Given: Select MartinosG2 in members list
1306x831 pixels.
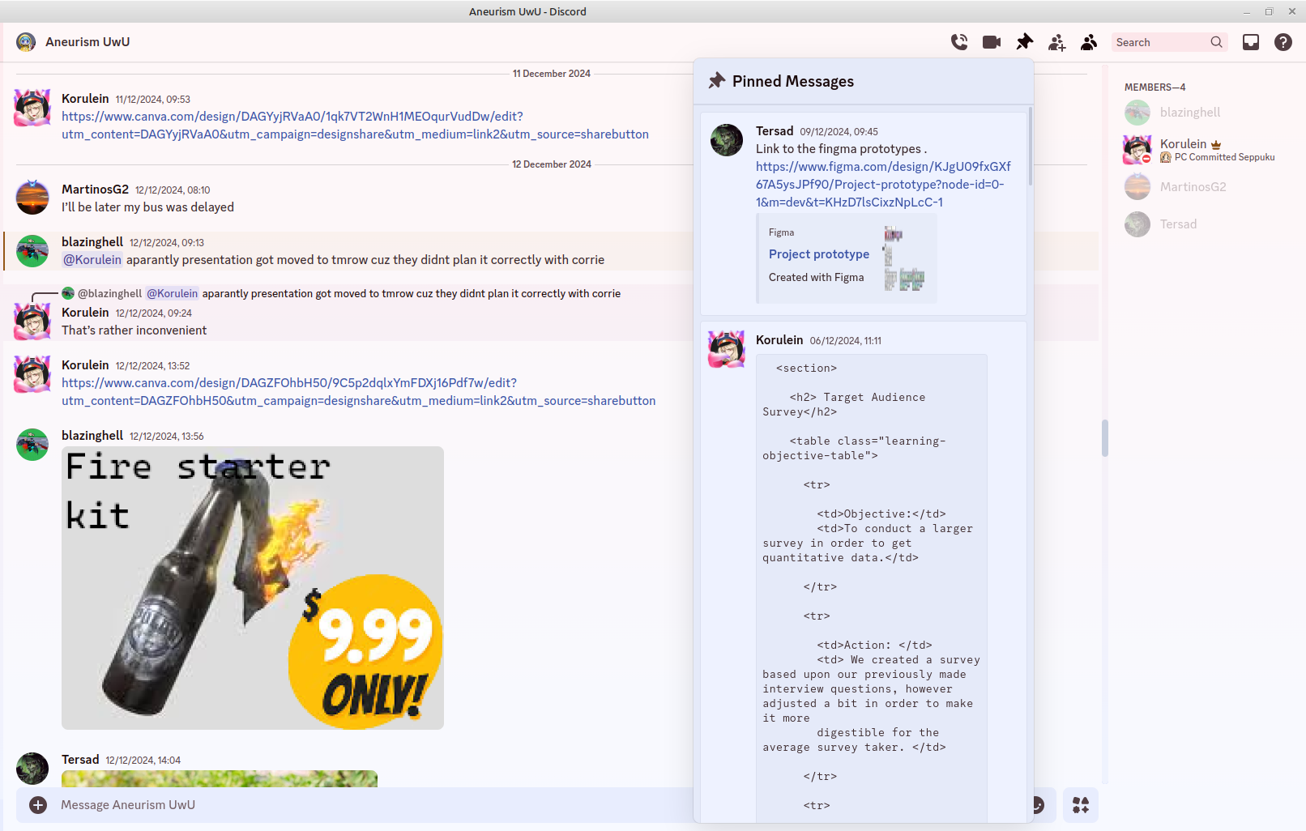Looking at the screenshot, I should pos(1193,187).
